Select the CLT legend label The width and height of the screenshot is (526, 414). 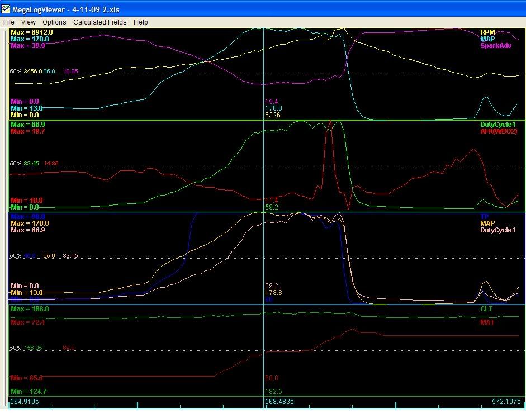[486, 309]
